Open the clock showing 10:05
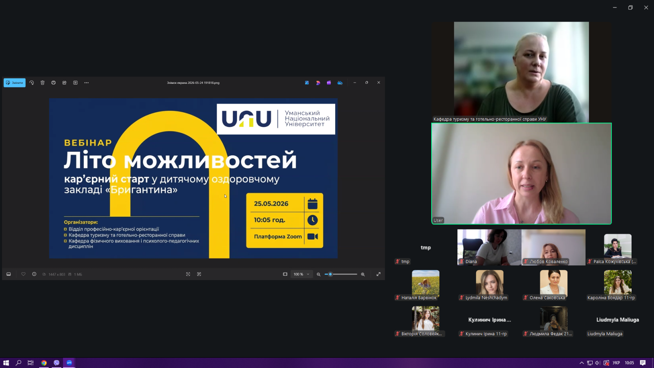654x368 pixels. pos(629,363)
